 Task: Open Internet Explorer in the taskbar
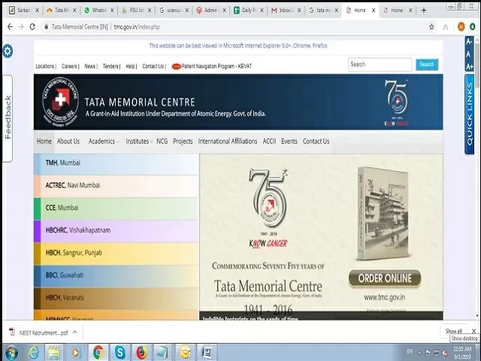pos(34,352)
